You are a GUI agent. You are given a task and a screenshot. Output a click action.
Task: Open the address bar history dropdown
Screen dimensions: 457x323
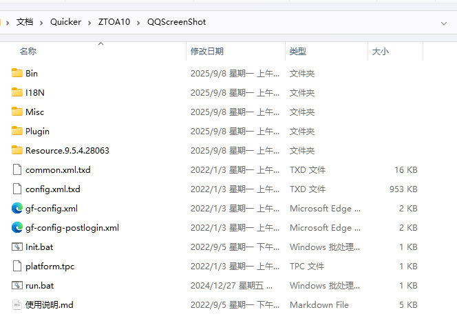coord(444,23)
